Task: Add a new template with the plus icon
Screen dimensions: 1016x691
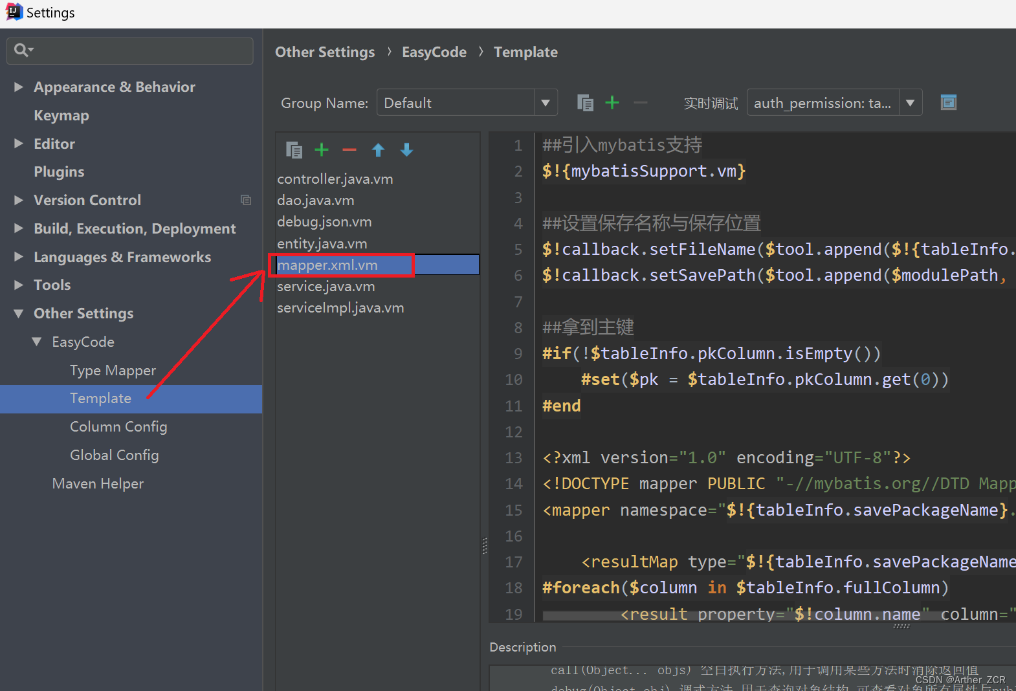Action: click(x=322, y=150)
